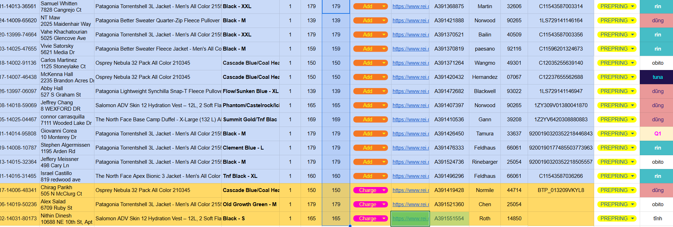Open the PREPRING dropdown in Alex Salad's row
Screen dimensions: 673x227
point(617,204)
